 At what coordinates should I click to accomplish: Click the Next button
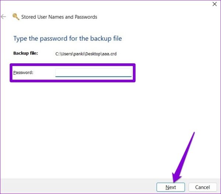point(171,187)
